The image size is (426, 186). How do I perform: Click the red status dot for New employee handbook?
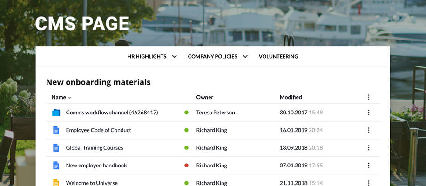tap(186, 166)
